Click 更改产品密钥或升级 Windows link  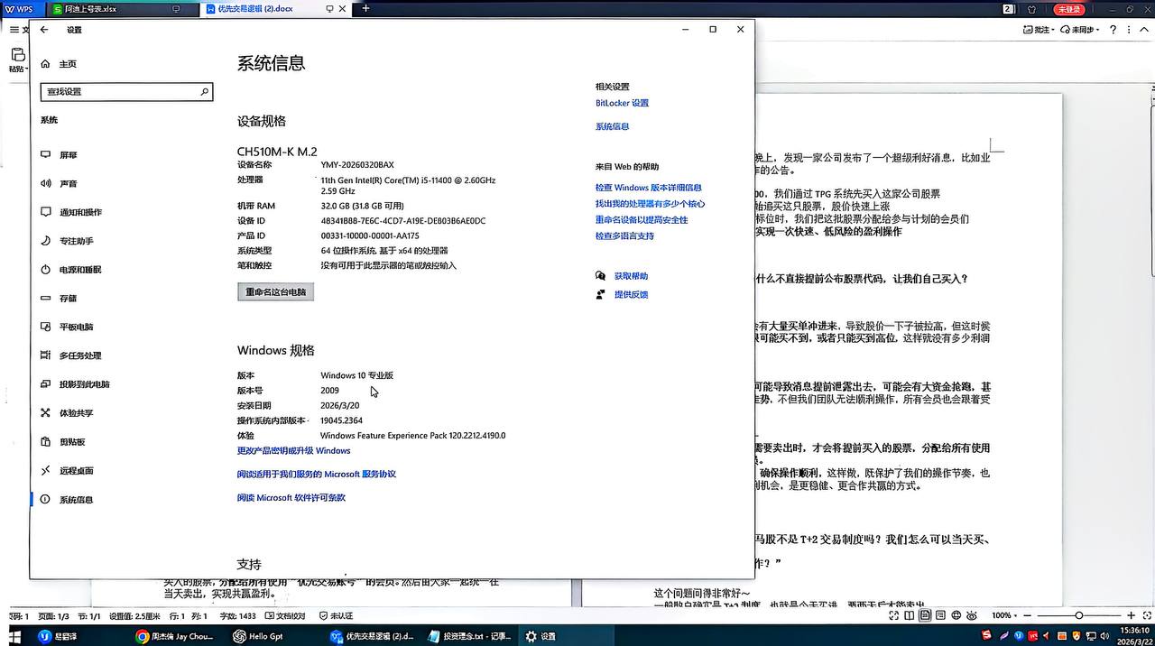point(293,451)
